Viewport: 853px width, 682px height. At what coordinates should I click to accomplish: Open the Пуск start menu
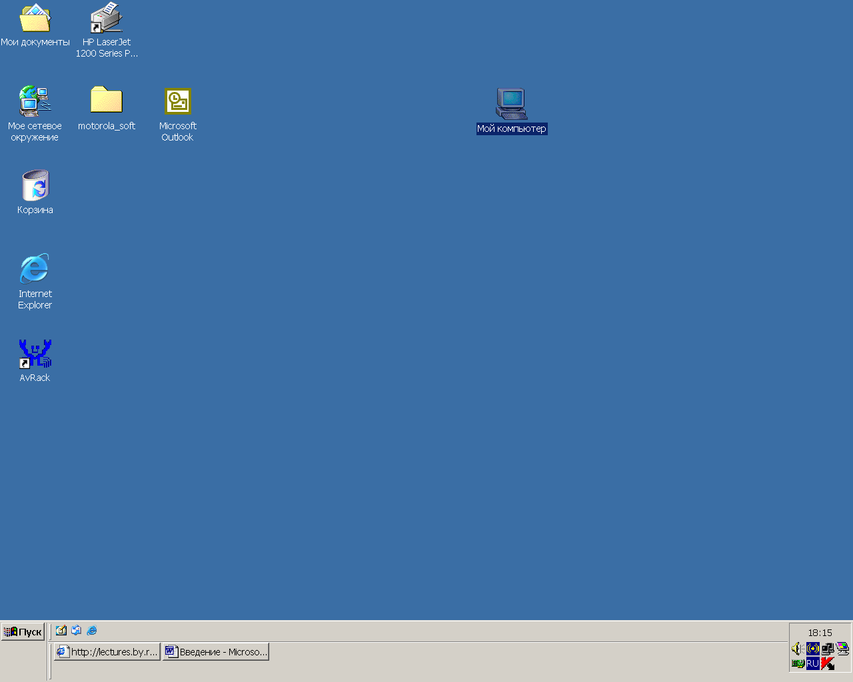coord(23,632)
